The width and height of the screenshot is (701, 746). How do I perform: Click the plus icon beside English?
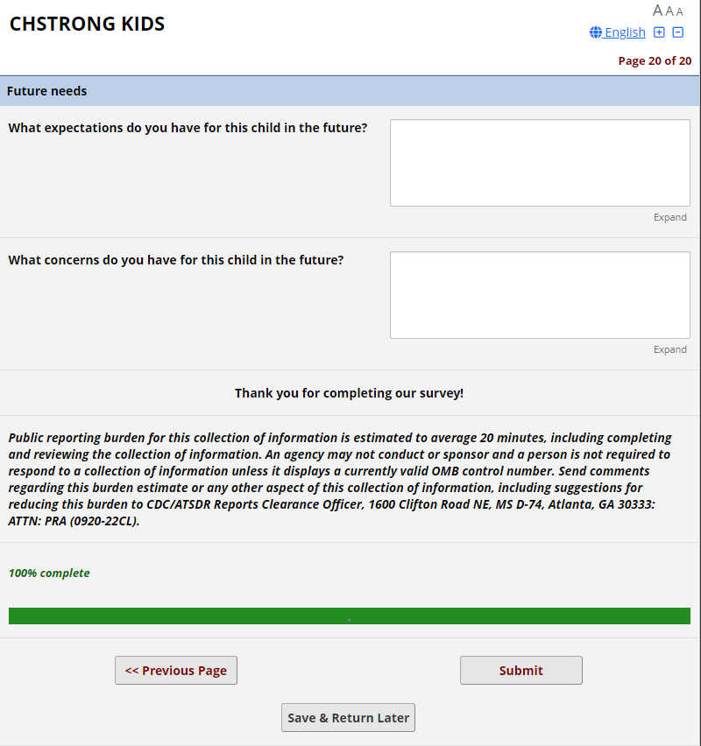(x=660, y=32)
